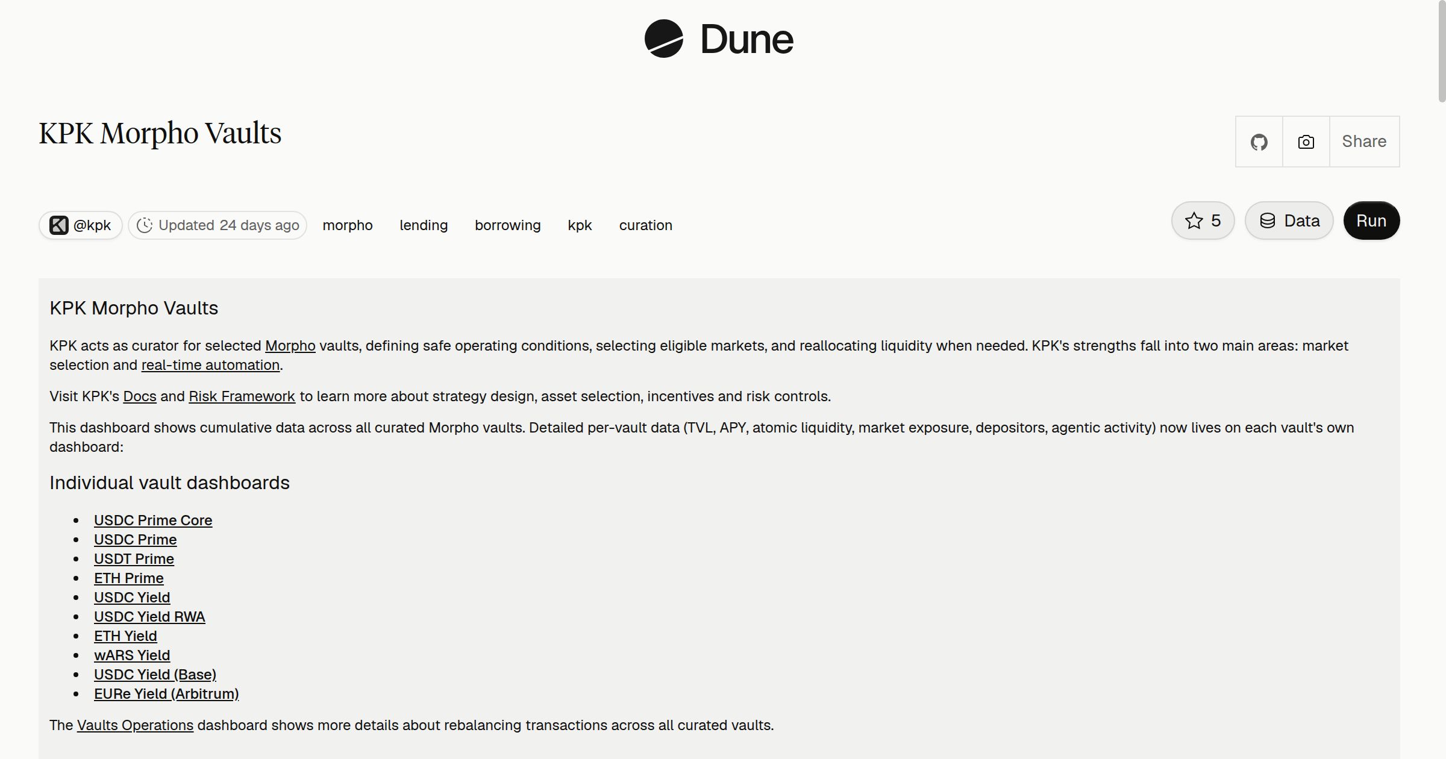The image size is (1446, 759).
Task: Open the USDC Prime vault dashboard
Action: [x=136, y=540]
